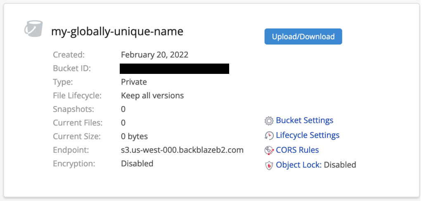The image size is (422, 201).
Task: Click the Object Lock status Disabled
Action: 340,165
